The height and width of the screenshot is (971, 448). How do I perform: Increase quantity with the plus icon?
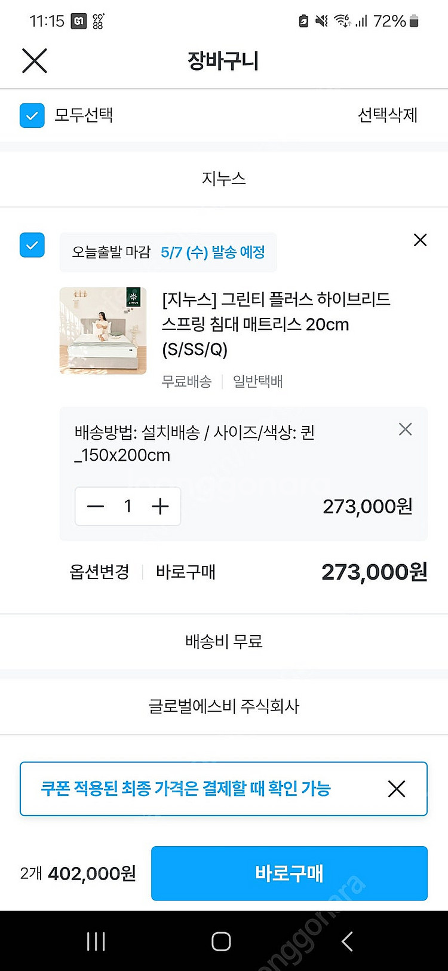(x=160, y=507)
